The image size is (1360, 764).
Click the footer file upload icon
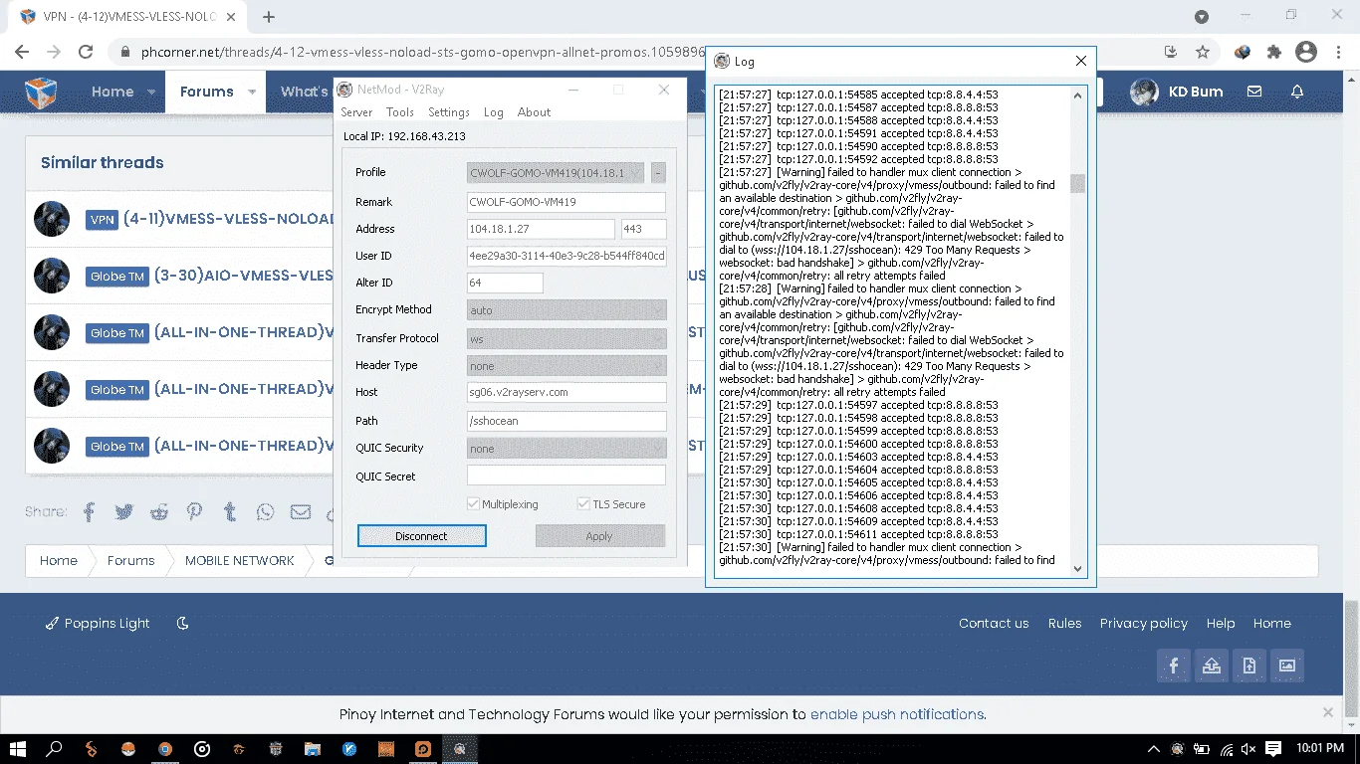click(1249, 666)
